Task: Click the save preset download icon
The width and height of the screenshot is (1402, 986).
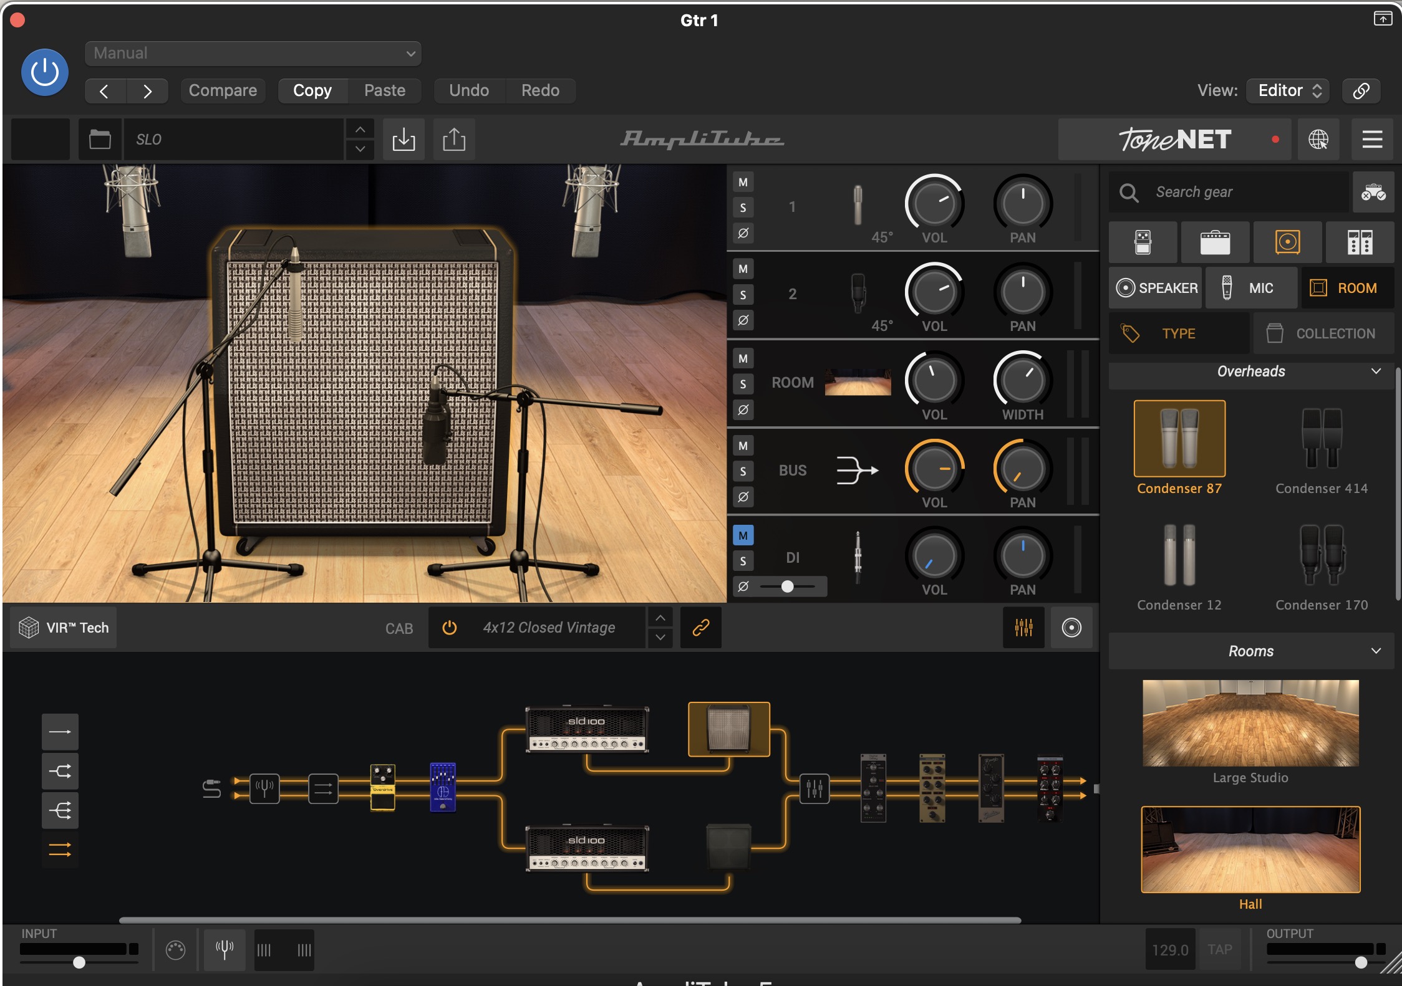Action: click(x=404, y=140)
